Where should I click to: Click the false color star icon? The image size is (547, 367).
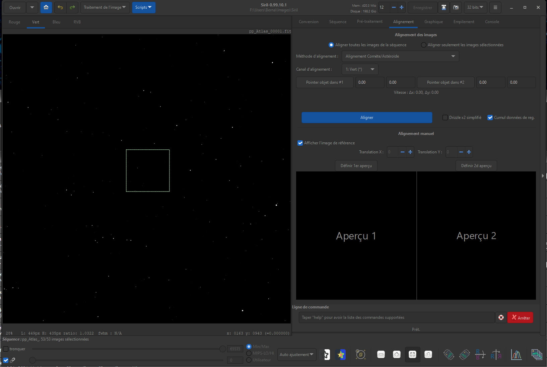[341, 354]
